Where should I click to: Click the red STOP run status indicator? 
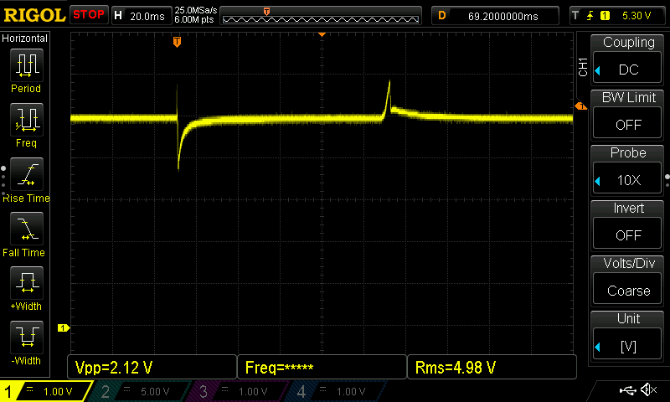pos(89,15)
